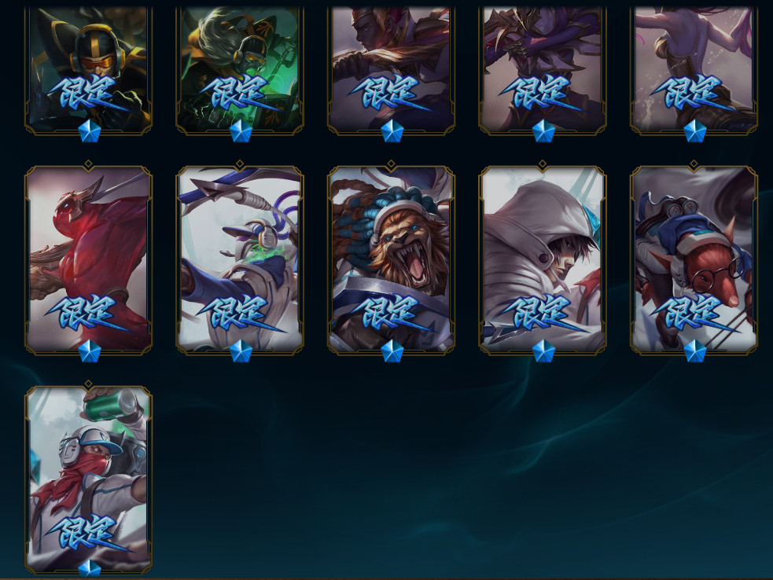Click the blue gem under the roaring lion skin
The image size is (773, 580).
tap(392, 351)
